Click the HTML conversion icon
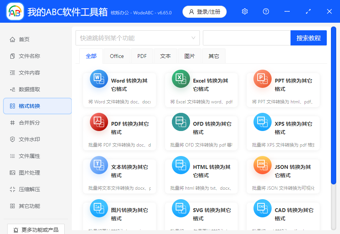Viewport: 340px width, 234px height. pyautogui.click(x=181, y=165)
